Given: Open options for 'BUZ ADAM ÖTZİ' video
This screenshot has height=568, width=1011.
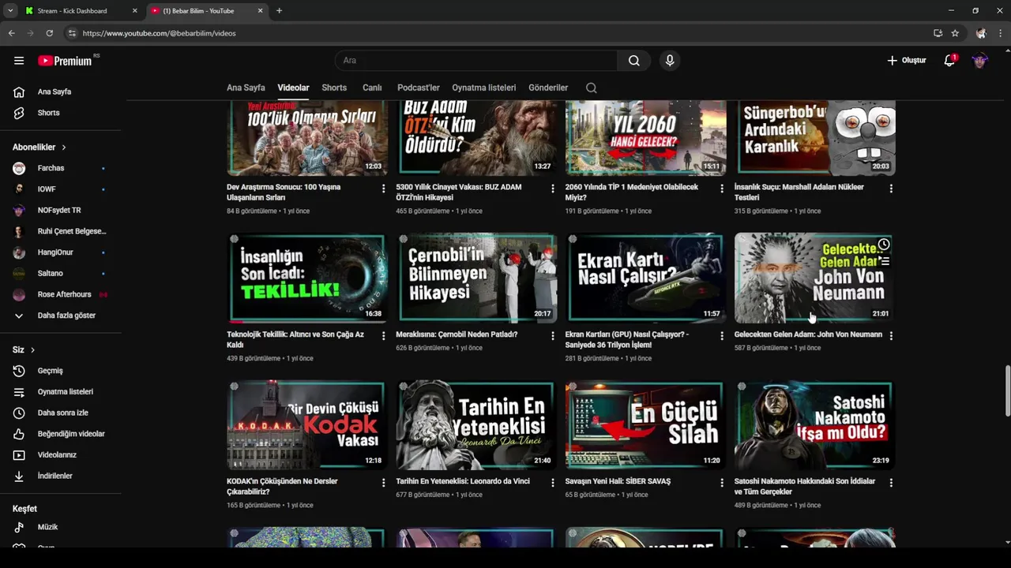Looking at the screenshot, I should (x=553, y=189).
